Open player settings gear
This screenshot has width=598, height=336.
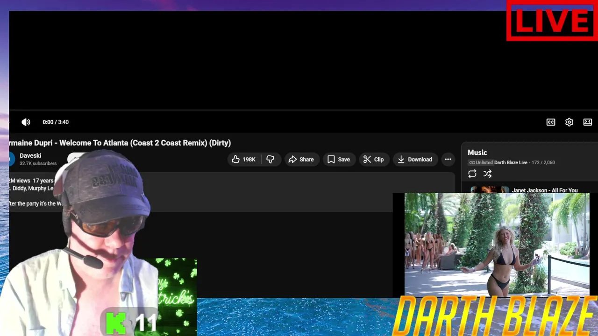(x=569, y=122)
